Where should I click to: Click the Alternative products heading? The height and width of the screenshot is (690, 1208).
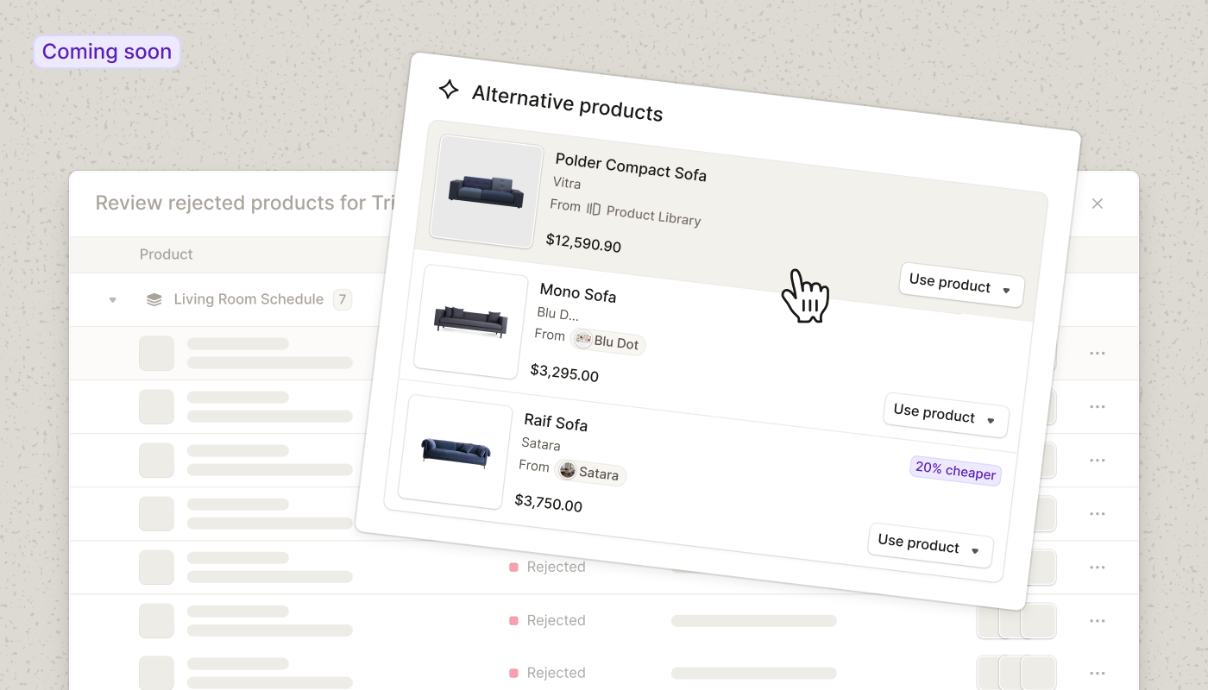coord(567,102)
